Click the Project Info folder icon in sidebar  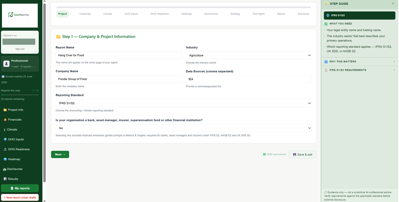tap(5, 110)
